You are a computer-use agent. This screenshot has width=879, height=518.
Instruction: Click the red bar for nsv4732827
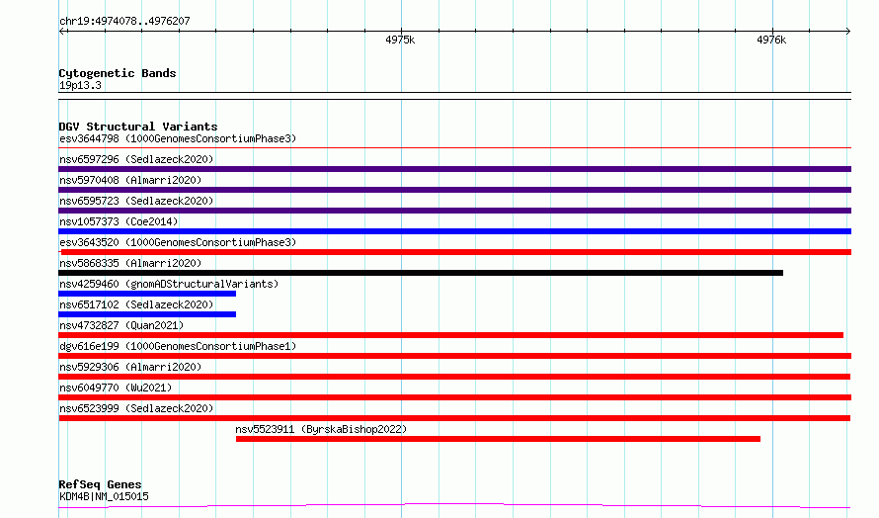(450, 335)
